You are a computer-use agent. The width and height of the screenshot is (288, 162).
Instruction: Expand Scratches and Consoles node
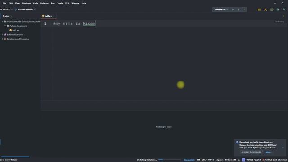3,39
